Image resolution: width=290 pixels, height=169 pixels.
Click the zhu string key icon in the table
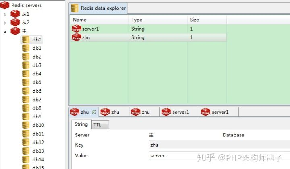point(77,37)
